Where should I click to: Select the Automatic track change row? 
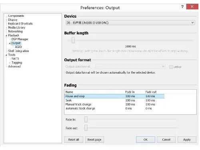114,108
